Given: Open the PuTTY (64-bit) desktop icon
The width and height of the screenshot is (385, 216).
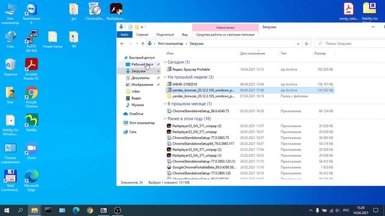Looking at the screenshot, I should coord(31,41).
